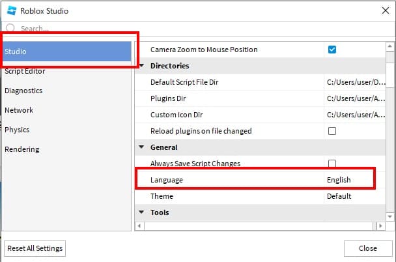Click the Tools section header text
The width and height of the screenshot is (396, 262).
pos(160,212)
